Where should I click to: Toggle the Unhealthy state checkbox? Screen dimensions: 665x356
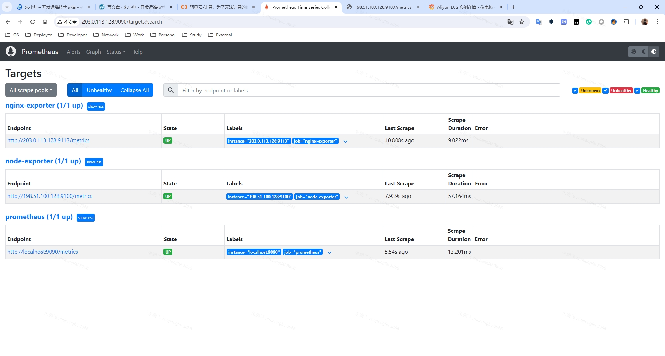(x=605, y=91)
